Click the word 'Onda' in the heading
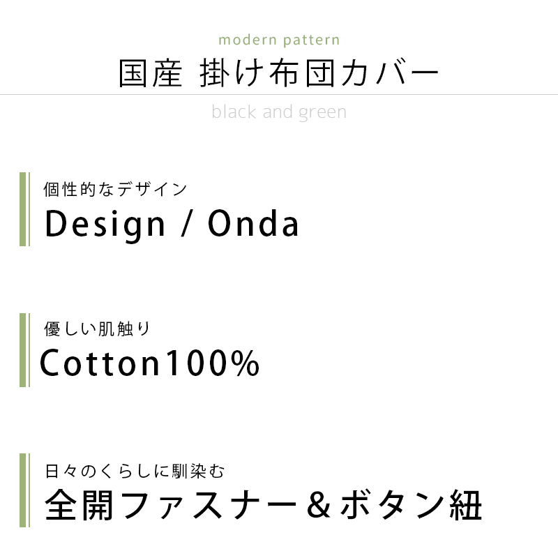Viewport: 558px width, 558px height. click(x=253, y=223)
